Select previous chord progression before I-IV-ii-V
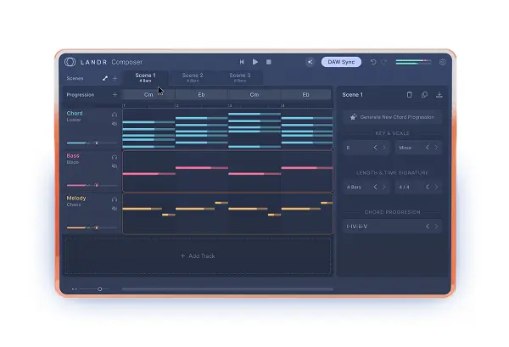509x347 pixels. (x=428, y=227)
